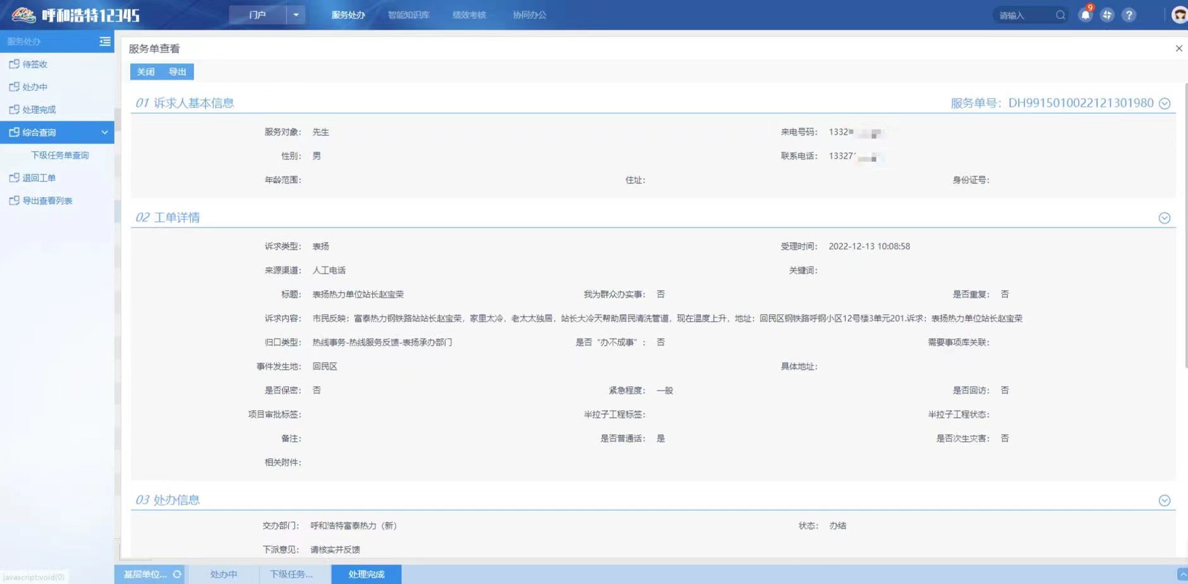Click the 呼和浩特12345 logo
Image resolution: width=1188 pixels, height=584 pixels.
click(x=76, y=15)
